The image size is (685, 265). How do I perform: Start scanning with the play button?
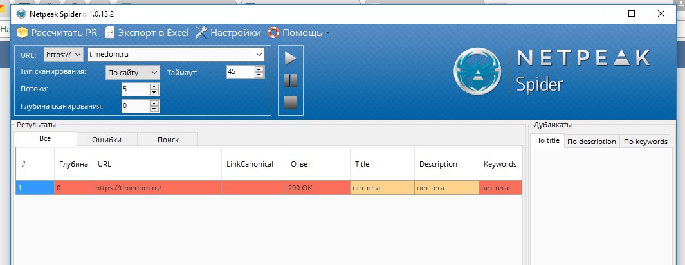(291, 58)
